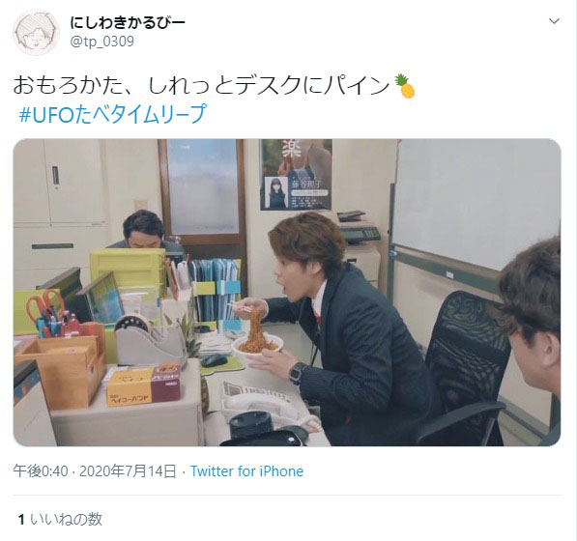The image size is (577, 541).
Task: Click the orange scissors in the pen holder
Action: [x=44, y=303]
